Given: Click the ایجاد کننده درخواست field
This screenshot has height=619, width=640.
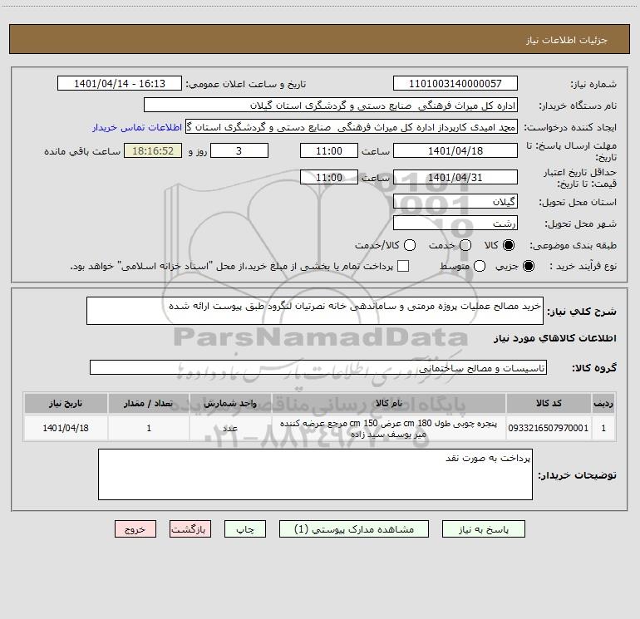Looking at the screenshot, I should [352, 127].
